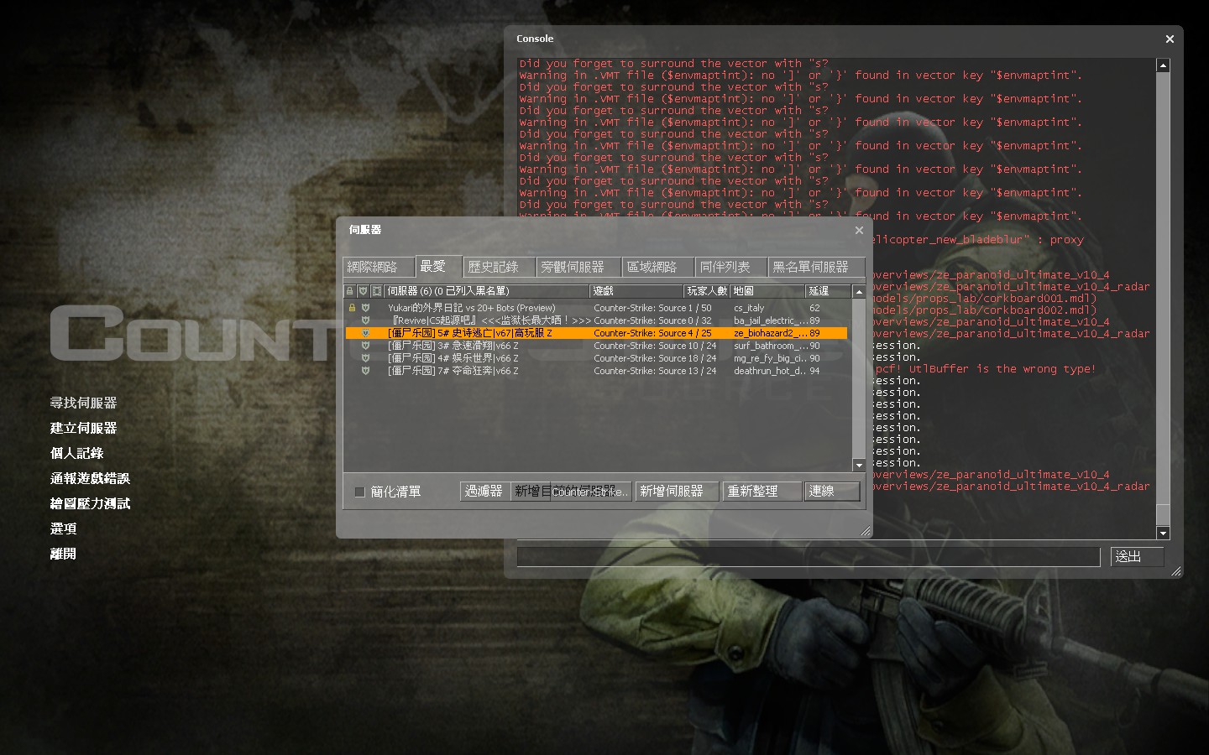
Task: Click VAC shield icon on Yukari server row
Action: pyautogui.click(x=365, y=308)
